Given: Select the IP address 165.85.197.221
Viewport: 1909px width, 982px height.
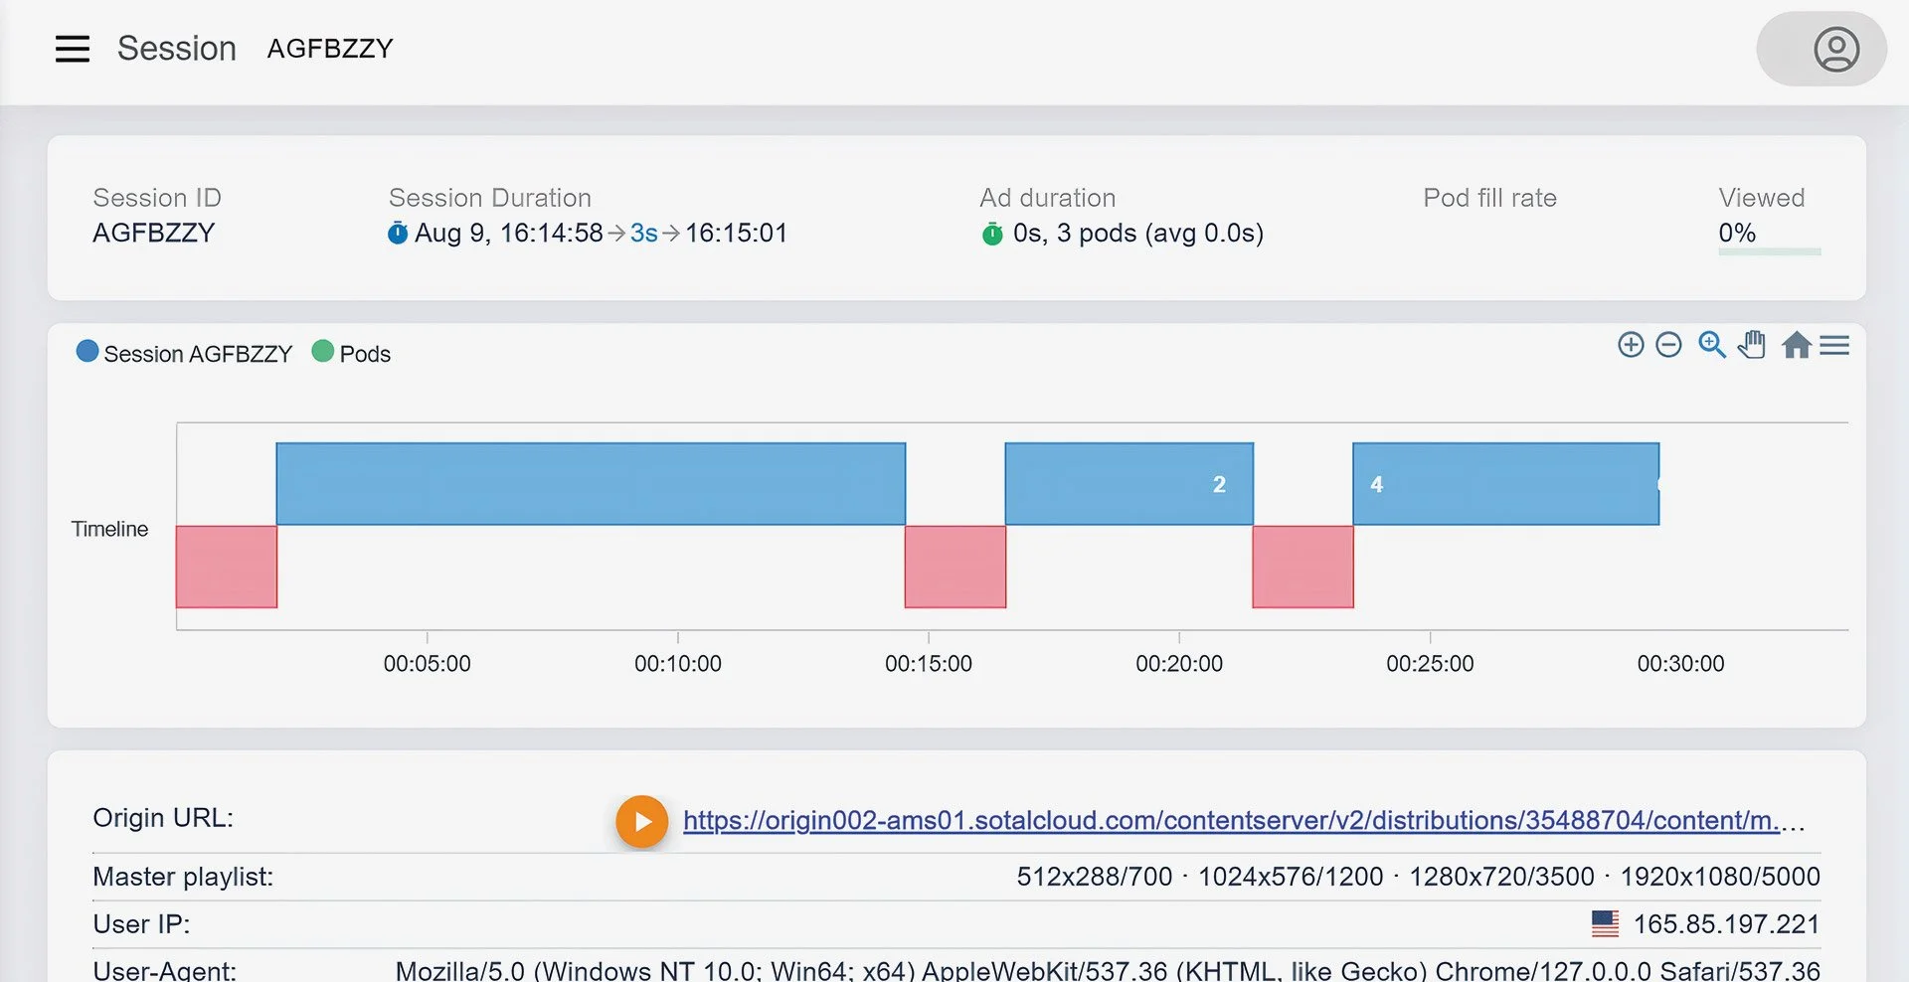Looking at the screenshot, I should click(1727, 924).
